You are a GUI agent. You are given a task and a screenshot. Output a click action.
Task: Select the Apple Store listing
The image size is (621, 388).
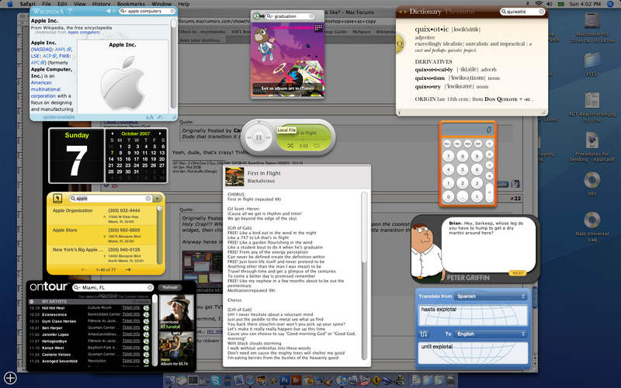103,235
